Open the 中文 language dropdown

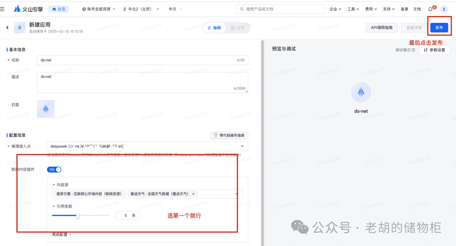(175, 9)
